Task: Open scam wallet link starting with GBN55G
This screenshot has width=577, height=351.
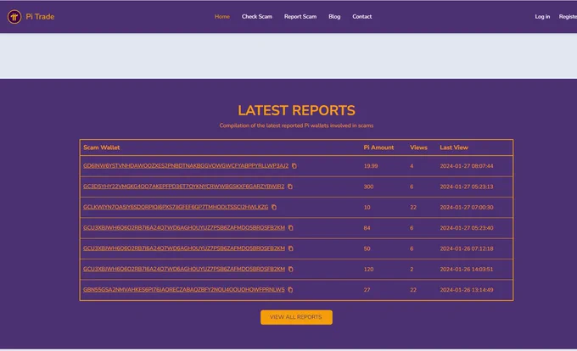Action: coord(184,290)
